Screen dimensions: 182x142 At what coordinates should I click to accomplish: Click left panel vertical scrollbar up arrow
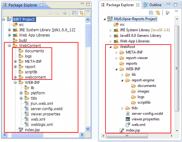point(88,20)
